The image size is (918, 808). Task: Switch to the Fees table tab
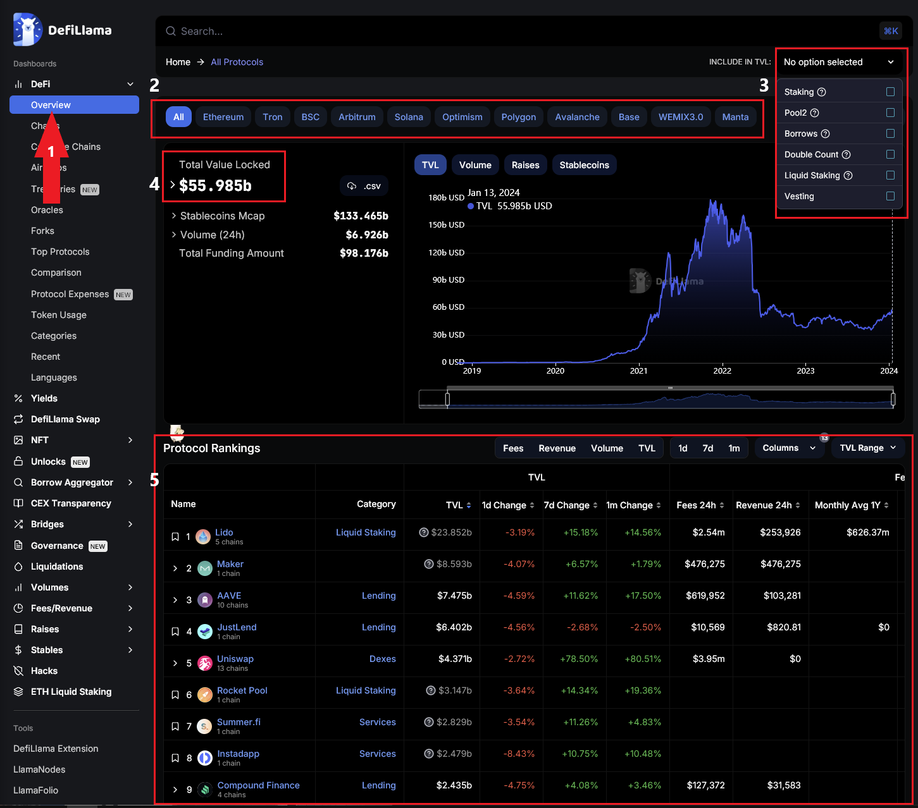click(513, 448)
